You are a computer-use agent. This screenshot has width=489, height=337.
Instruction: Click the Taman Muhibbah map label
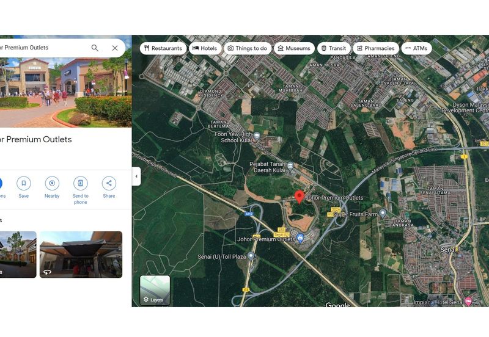pyautogui.click(x=290, y=88)
